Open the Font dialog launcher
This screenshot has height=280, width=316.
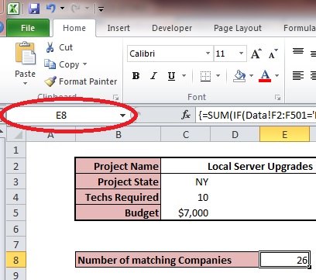277,98
